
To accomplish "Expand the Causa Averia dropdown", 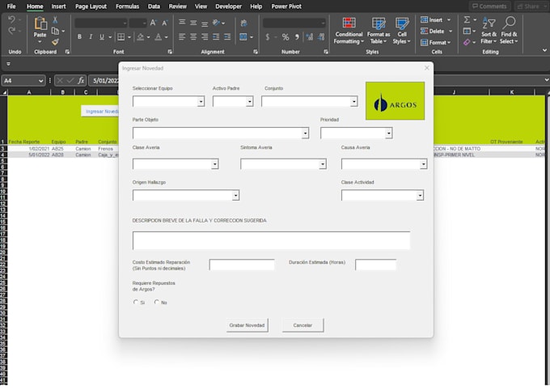I will tap(422, 164).
